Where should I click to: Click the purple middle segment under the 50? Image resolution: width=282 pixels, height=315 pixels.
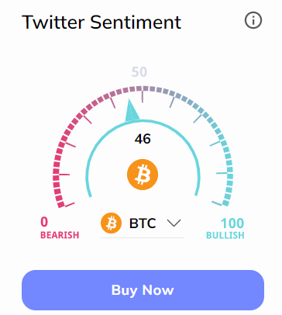click(143, 89)
